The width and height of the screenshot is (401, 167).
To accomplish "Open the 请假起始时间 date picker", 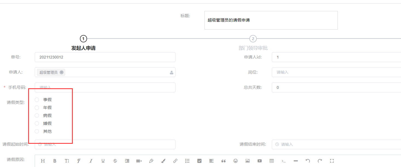I will 105,144.
